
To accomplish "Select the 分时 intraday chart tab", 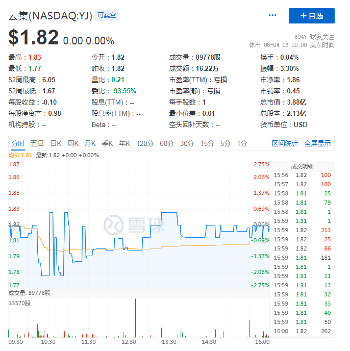I will tap(18, 143).
